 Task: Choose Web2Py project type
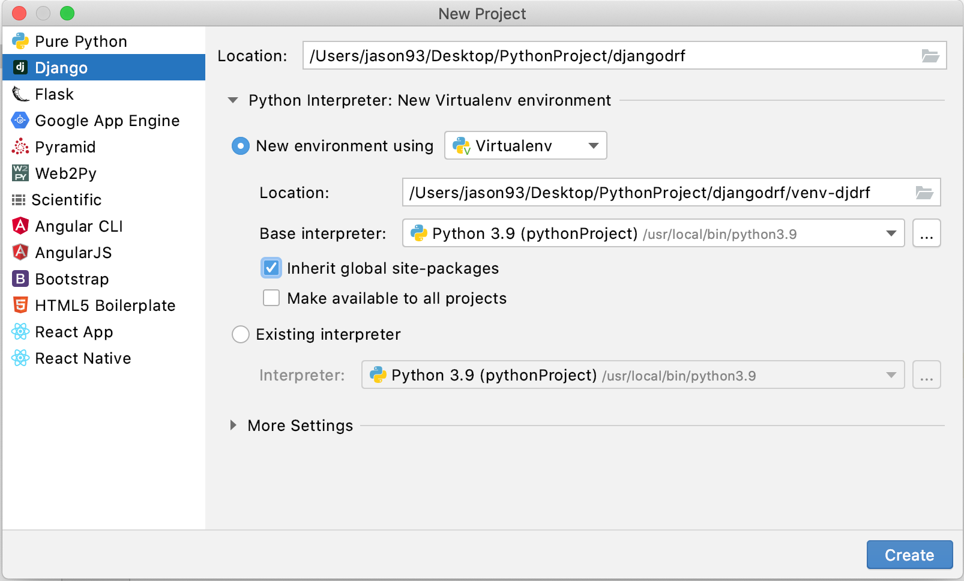(x=103, y=173)
